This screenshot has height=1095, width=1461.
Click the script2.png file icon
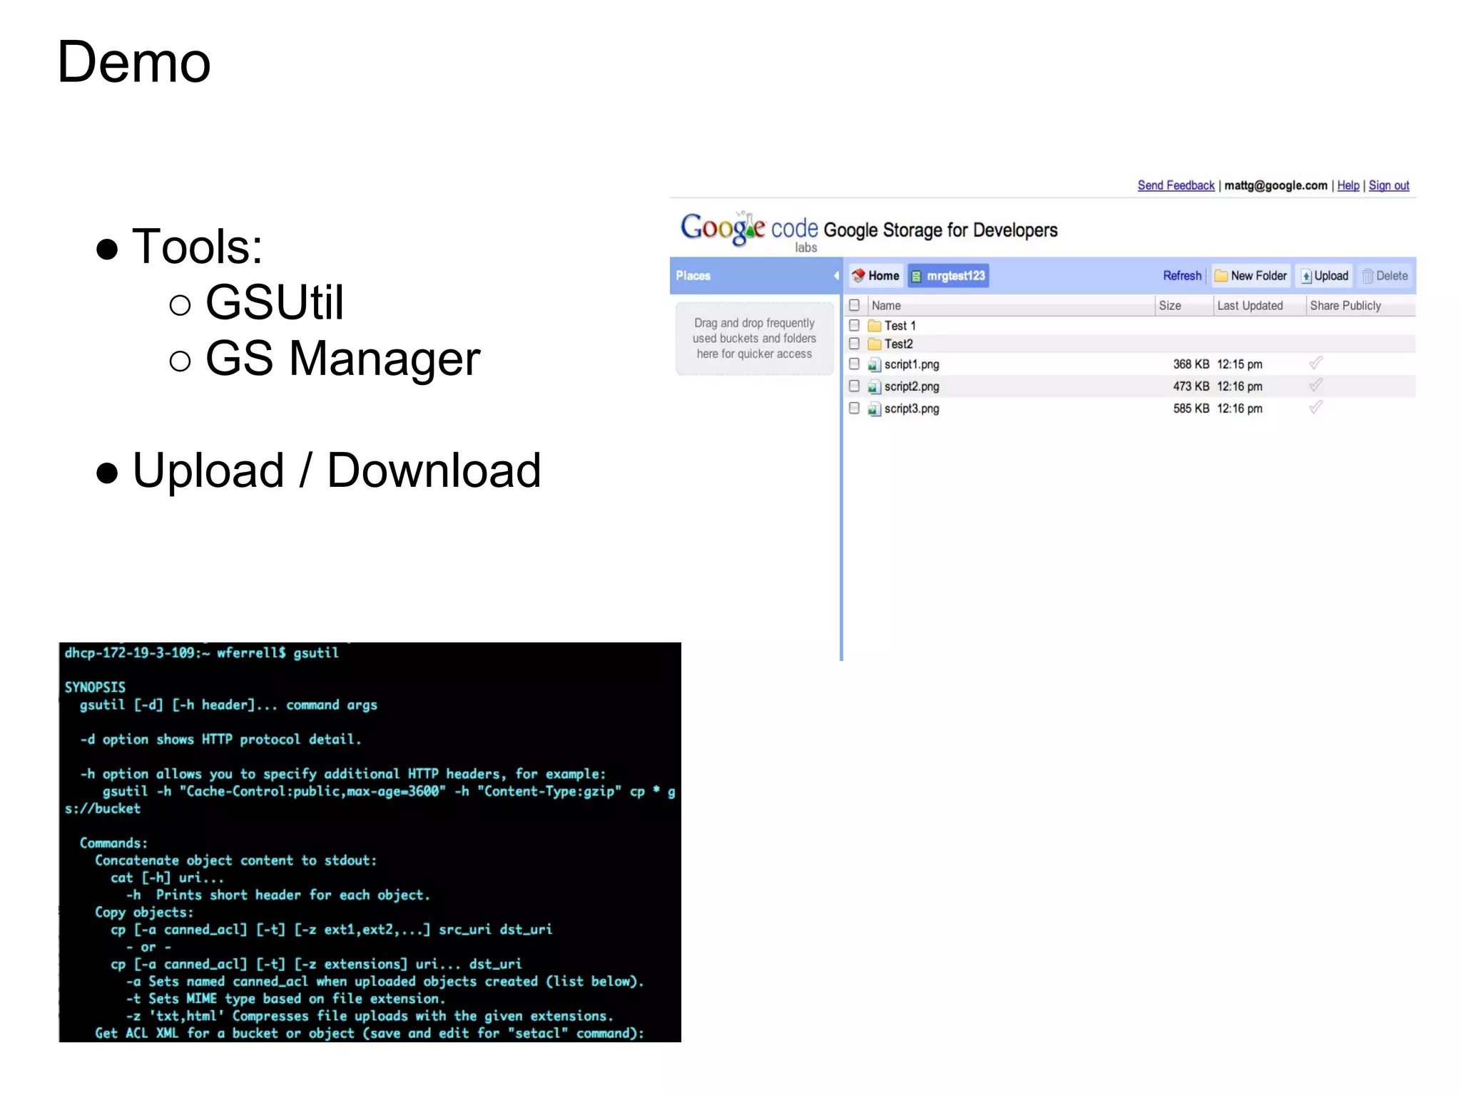[x=875, y=387]
